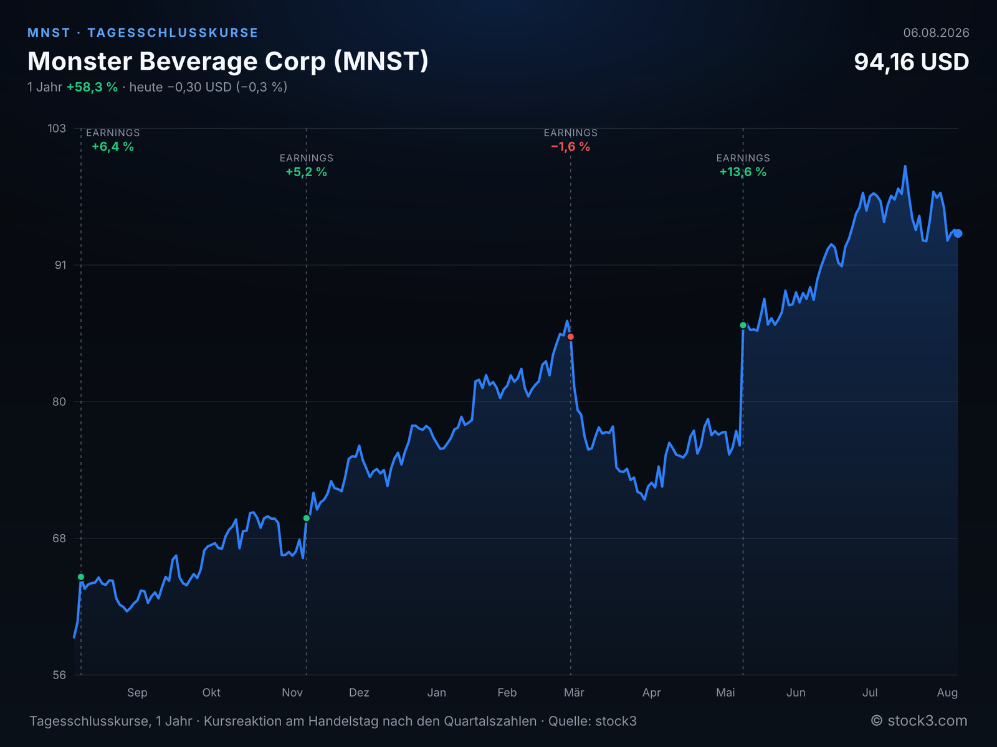Click the x-axis month label 'Jul'

tap(870, 693)
